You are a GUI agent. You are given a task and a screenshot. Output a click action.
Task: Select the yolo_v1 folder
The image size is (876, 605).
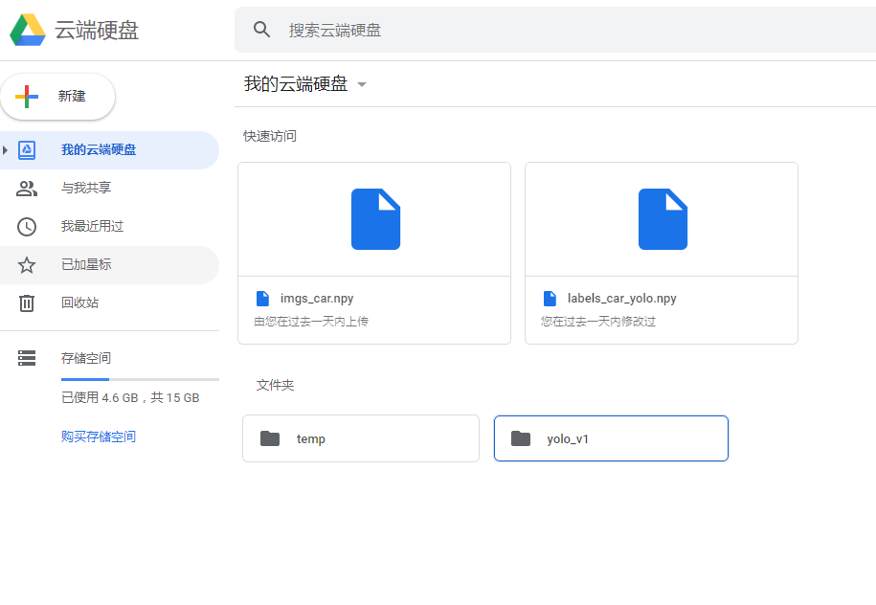(x=611, y=438)
